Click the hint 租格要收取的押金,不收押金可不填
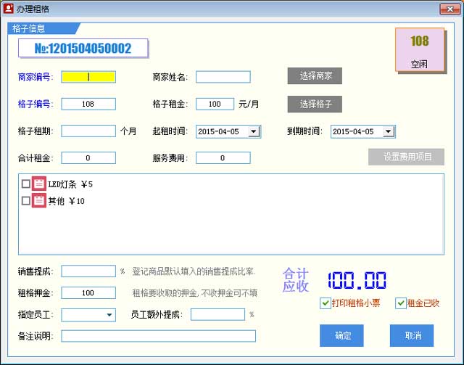464x365 pixels. point(194,293)
